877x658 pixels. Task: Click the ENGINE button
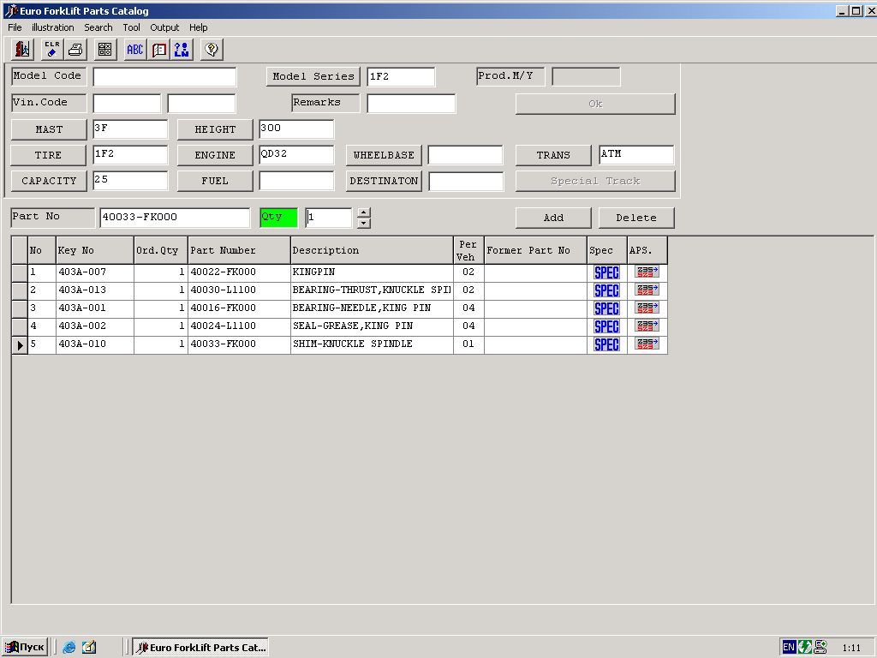coord(215,155)
